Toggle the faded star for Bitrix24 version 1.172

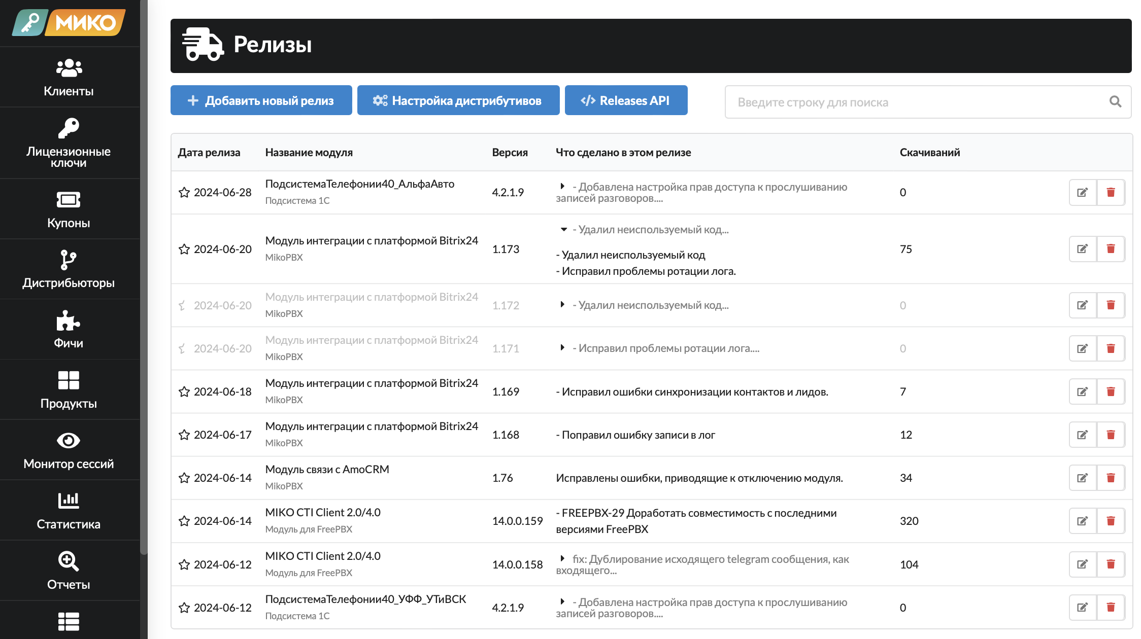coord(183,305)
